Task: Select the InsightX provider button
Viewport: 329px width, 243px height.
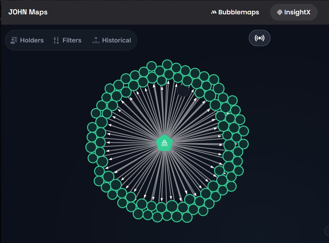Action: 294,12
